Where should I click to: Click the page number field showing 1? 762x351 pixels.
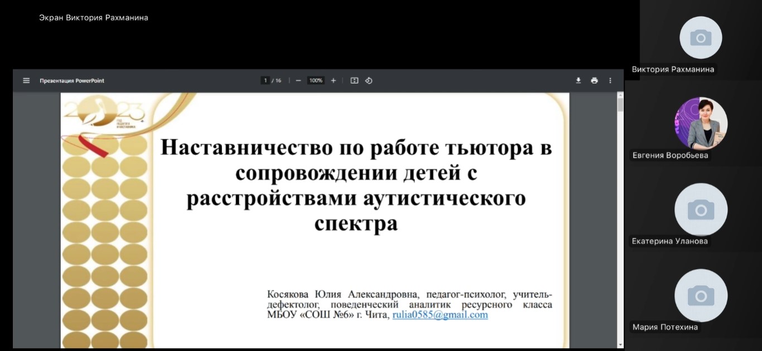pos(266,80)
